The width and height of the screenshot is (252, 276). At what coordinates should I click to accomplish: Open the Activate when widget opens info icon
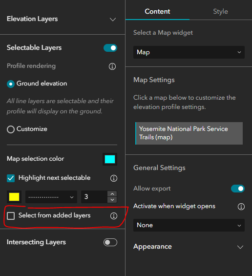point(241,207)
